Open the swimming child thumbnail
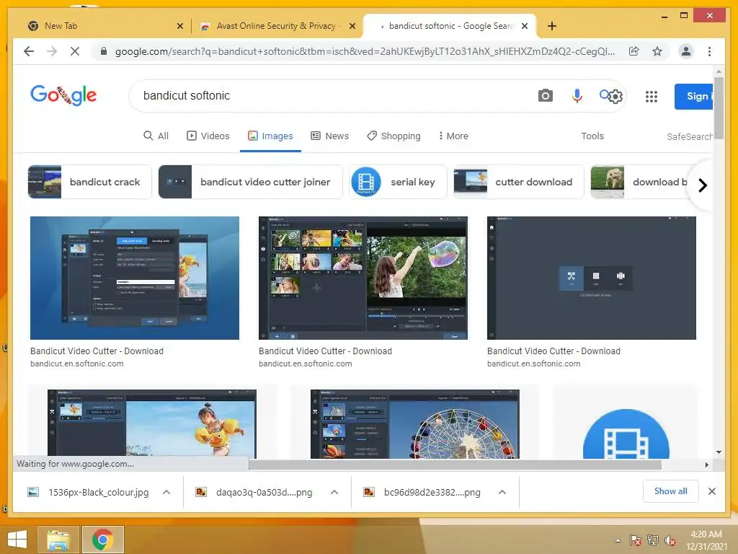 (x=152, y=424)
